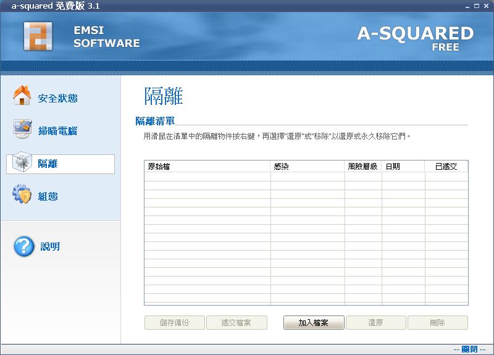Click the quarantine cube icon beside 隔離
This screenshot has width=494, height=355.
point(22,162)
